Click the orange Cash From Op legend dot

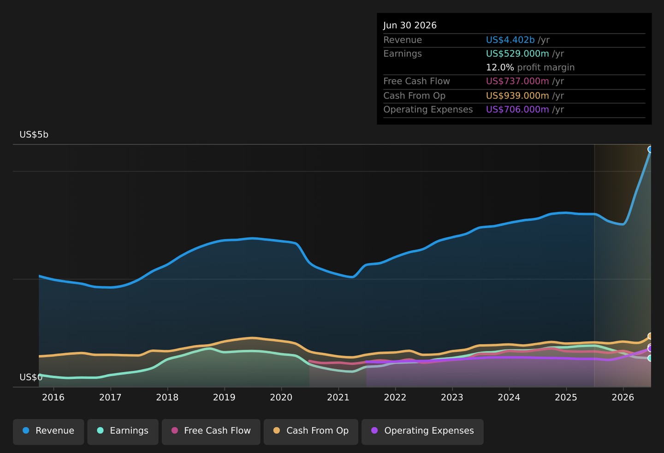point(277,430)
